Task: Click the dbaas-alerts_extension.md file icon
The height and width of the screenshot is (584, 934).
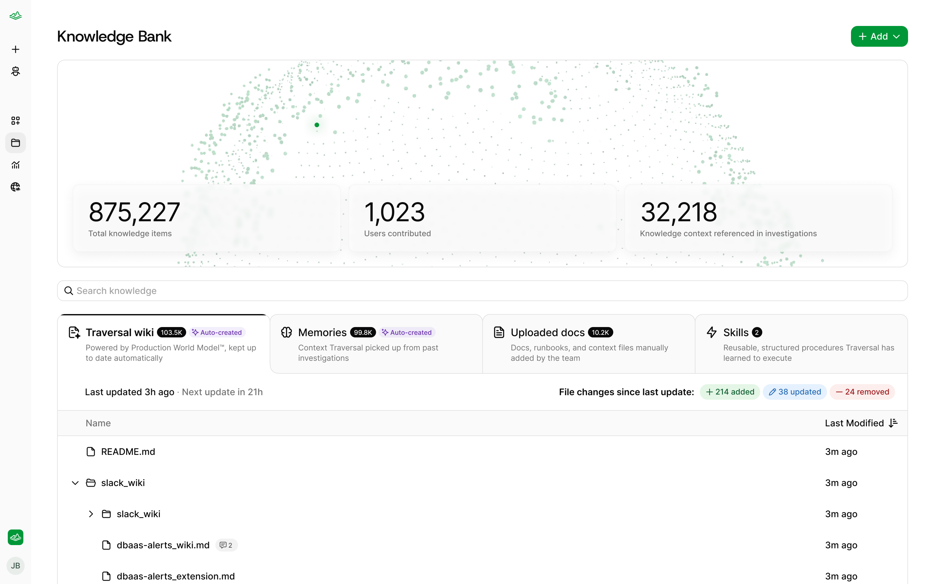Action: (x=106, y=576)
